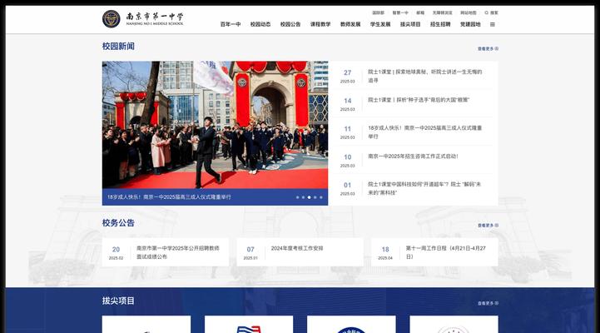600x333 pixels.
Task: Click the 智慧一中 top link
Action: (x=400, y=12)
